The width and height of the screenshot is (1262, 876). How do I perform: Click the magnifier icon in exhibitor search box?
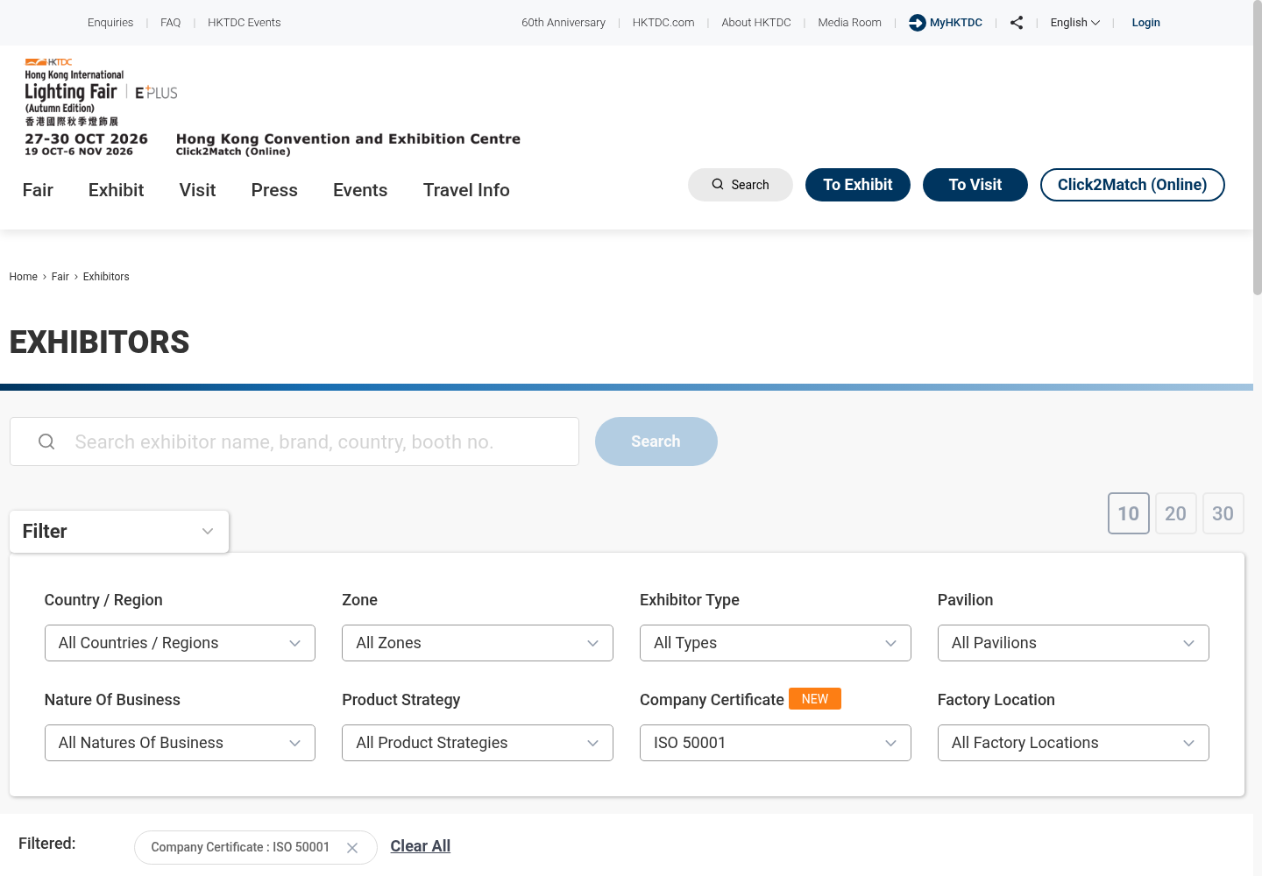(46, 442)
